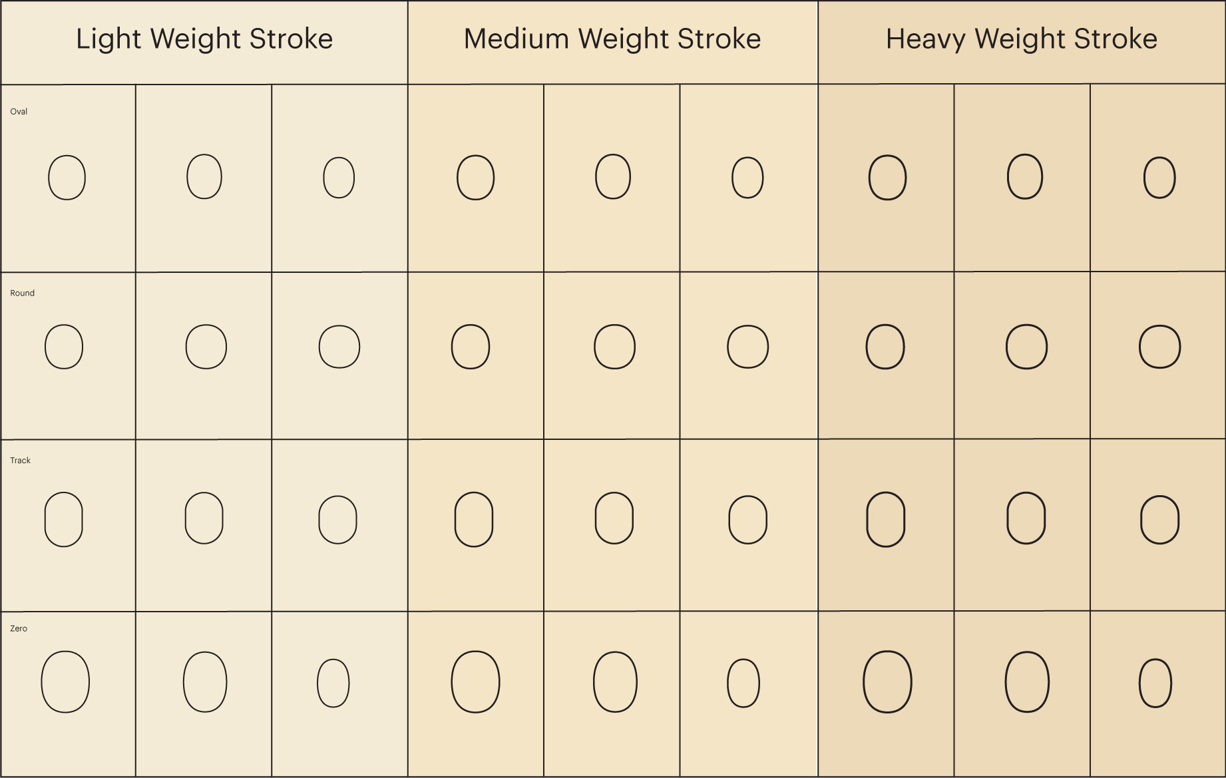Choose the narrow third medium-weight Zero shape

[x=743, y=683]
